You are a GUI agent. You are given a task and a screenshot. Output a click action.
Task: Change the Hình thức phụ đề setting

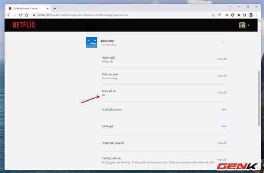point(222,143)
